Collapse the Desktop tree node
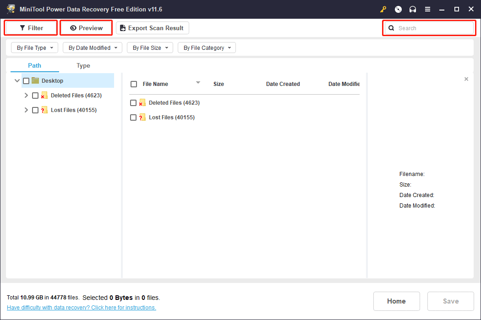This screenshot has width=481, height=320. pyautogui.click(x=17, y=80)
